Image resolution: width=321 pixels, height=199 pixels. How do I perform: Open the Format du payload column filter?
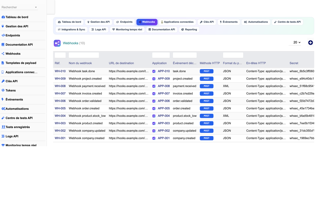pos(233,55)
